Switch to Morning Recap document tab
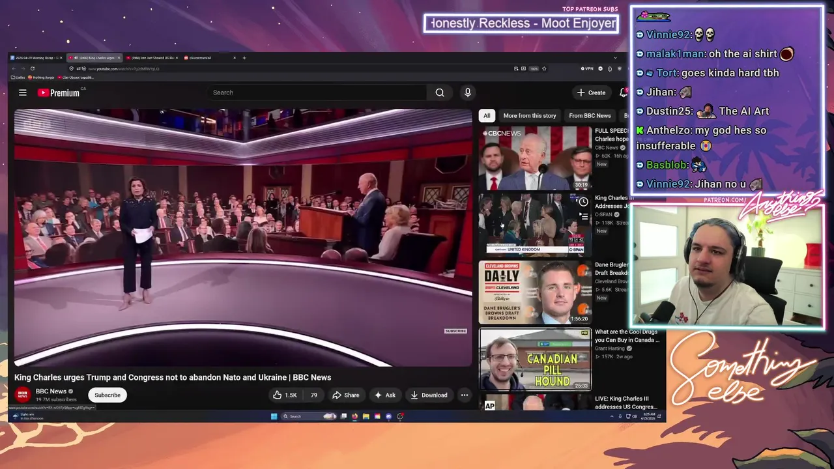 point(36,58)
